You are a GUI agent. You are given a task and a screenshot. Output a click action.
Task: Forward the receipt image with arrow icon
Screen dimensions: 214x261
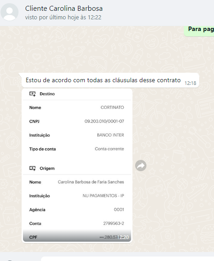point(141,166)
